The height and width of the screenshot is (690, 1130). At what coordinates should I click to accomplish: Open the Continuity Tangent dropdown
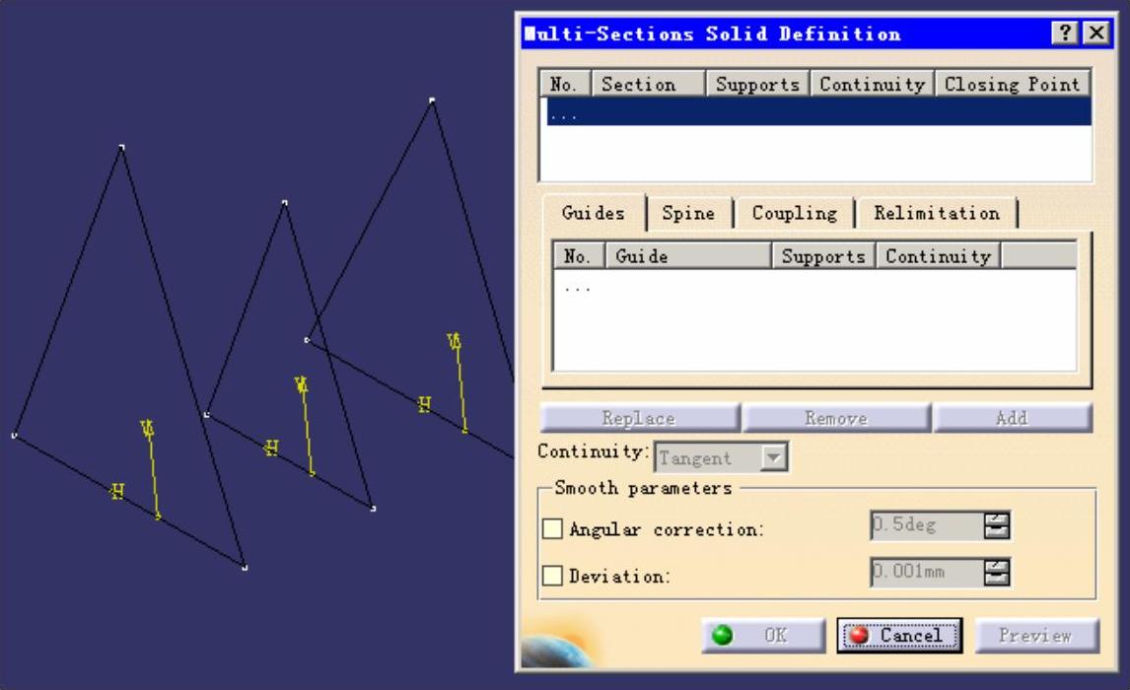(773, 457)
